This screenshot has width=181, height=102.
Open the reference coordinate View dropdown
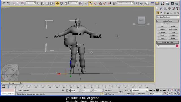73,3
